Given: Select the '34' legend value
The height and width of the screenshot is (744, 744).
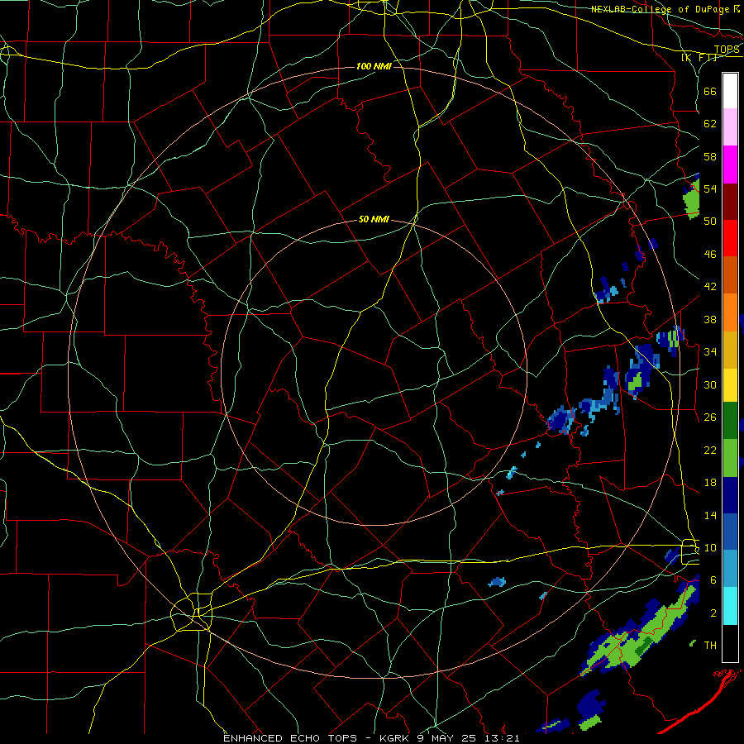Looking at the screenshot, I should [710, 351].
